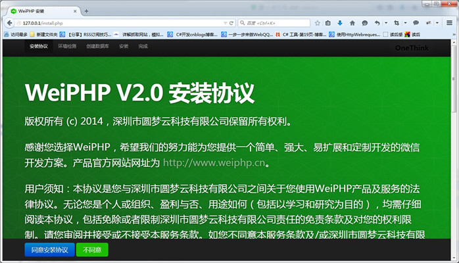Open the 访问最多 bookmark
Viewport: 459px width, 263px height.
[16, 35]
